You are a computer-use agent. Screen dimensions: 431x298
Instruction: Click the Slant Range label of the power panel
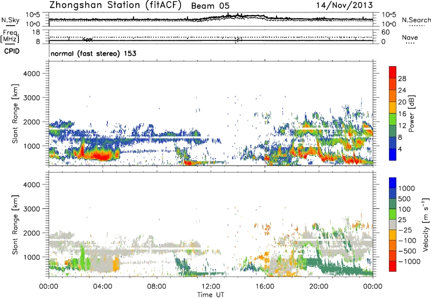click(x=15, y=113)
